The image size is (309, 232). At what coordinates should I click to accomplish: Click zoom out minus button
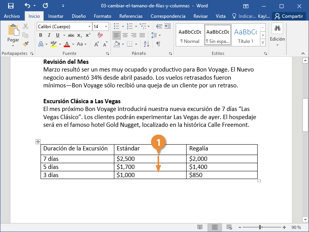pos(239,227)
